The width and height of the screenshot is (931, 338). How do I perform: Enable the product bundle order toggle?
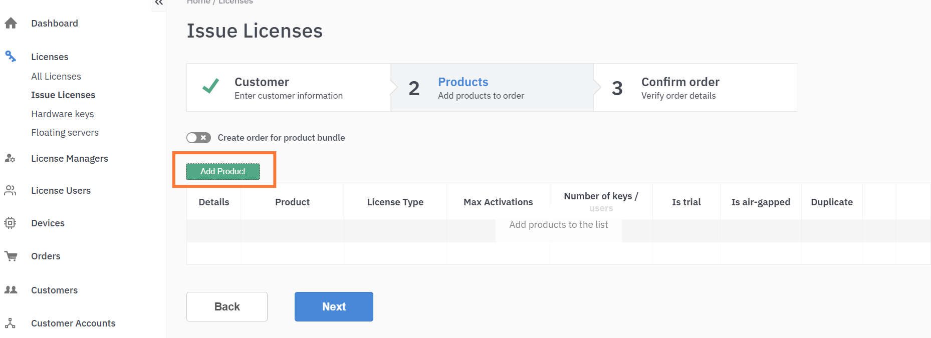(x=198, y=138)
